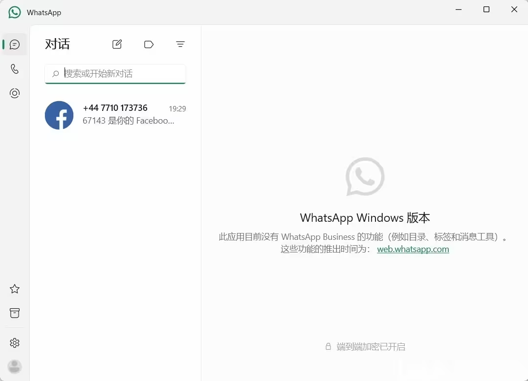Open WhatsApp settings gear
Image resolution: width=528 pixels, height=381 pixels.
15,343
